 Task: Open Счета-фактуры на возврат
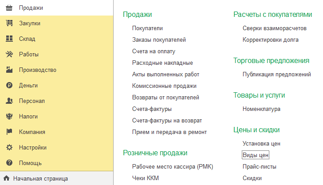pyautogui.click(x=167, y=121)
